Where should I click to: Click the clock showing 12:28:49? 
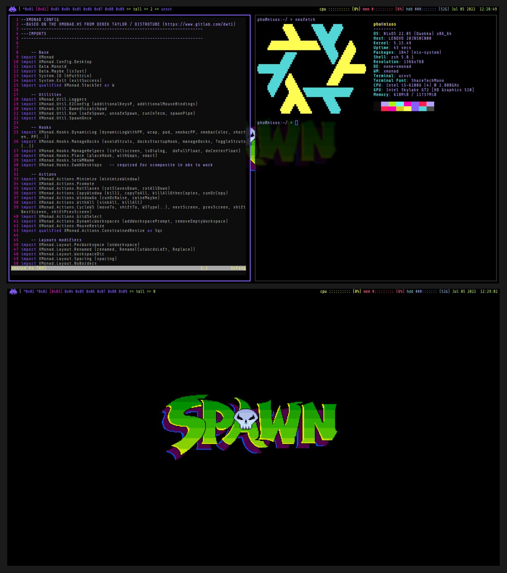[x=488, y=9]
